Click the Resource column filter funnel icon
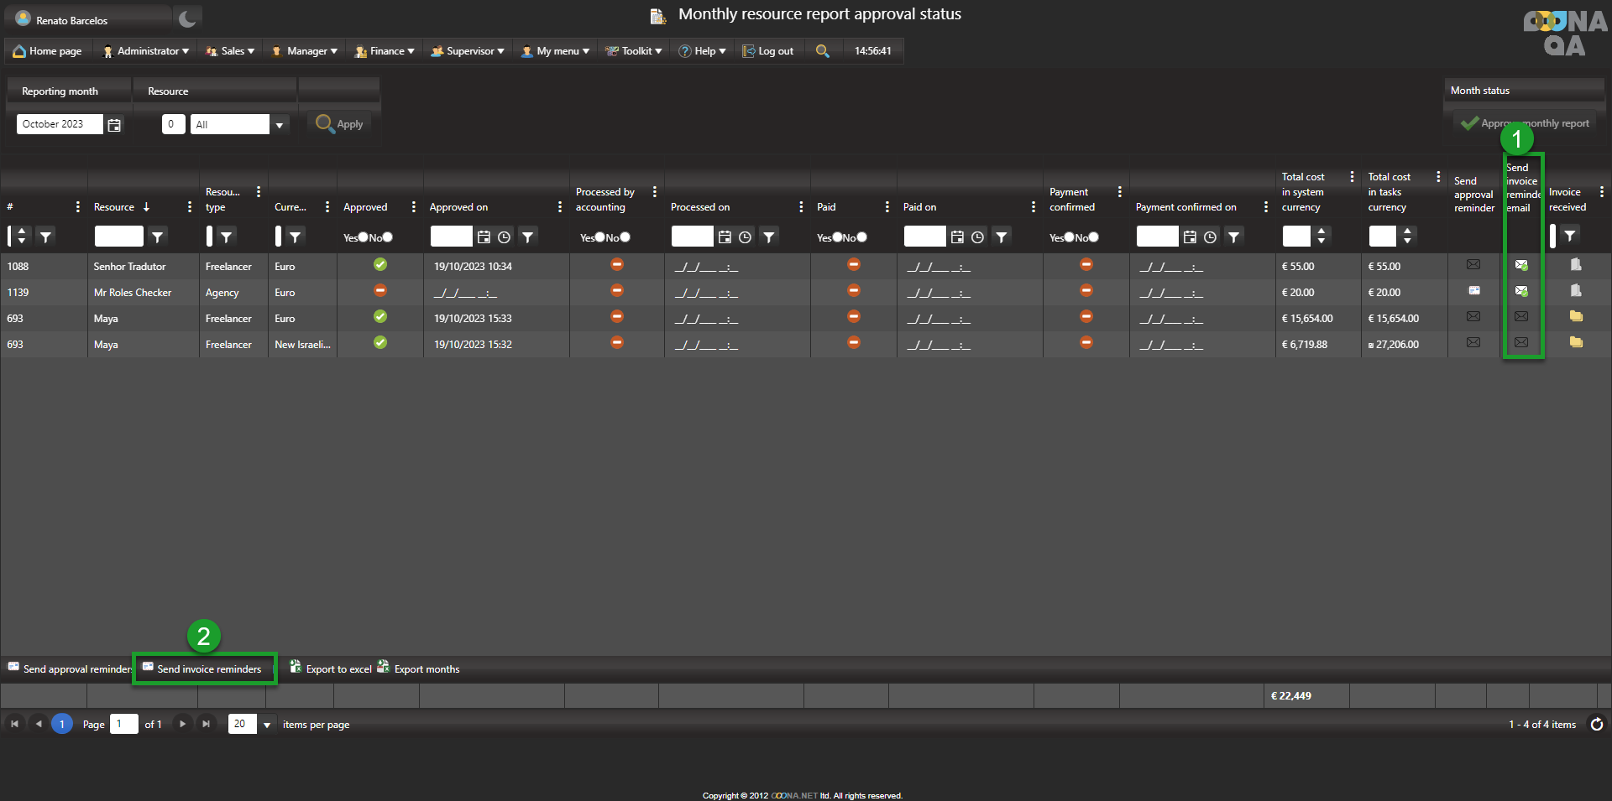Viewport: 1612px width, 801px height. 157,237
